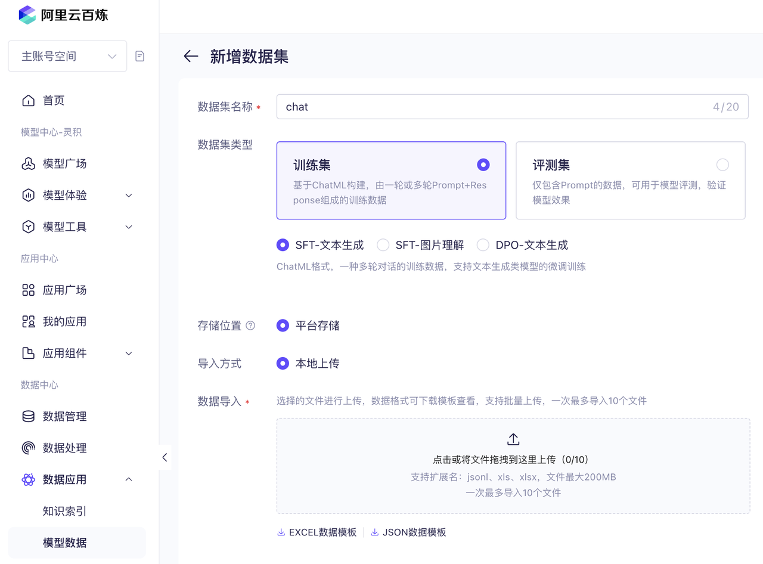Click the 模型中心-灵积 section label
The width and height of the screenshot is (763, 564).
coord(51,132)
